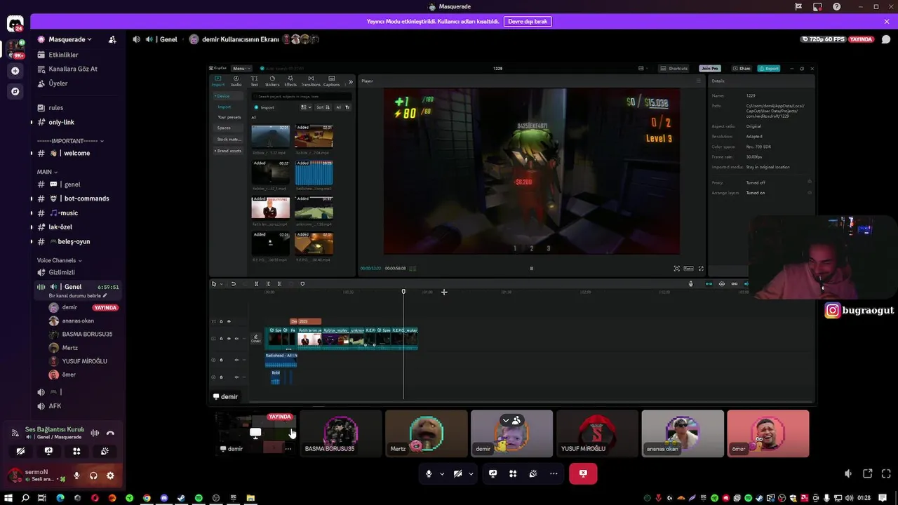Viewport: 898px width, 505px height.
Task: Toggle camera in the voice connection panel
Action: click(20, 451)
